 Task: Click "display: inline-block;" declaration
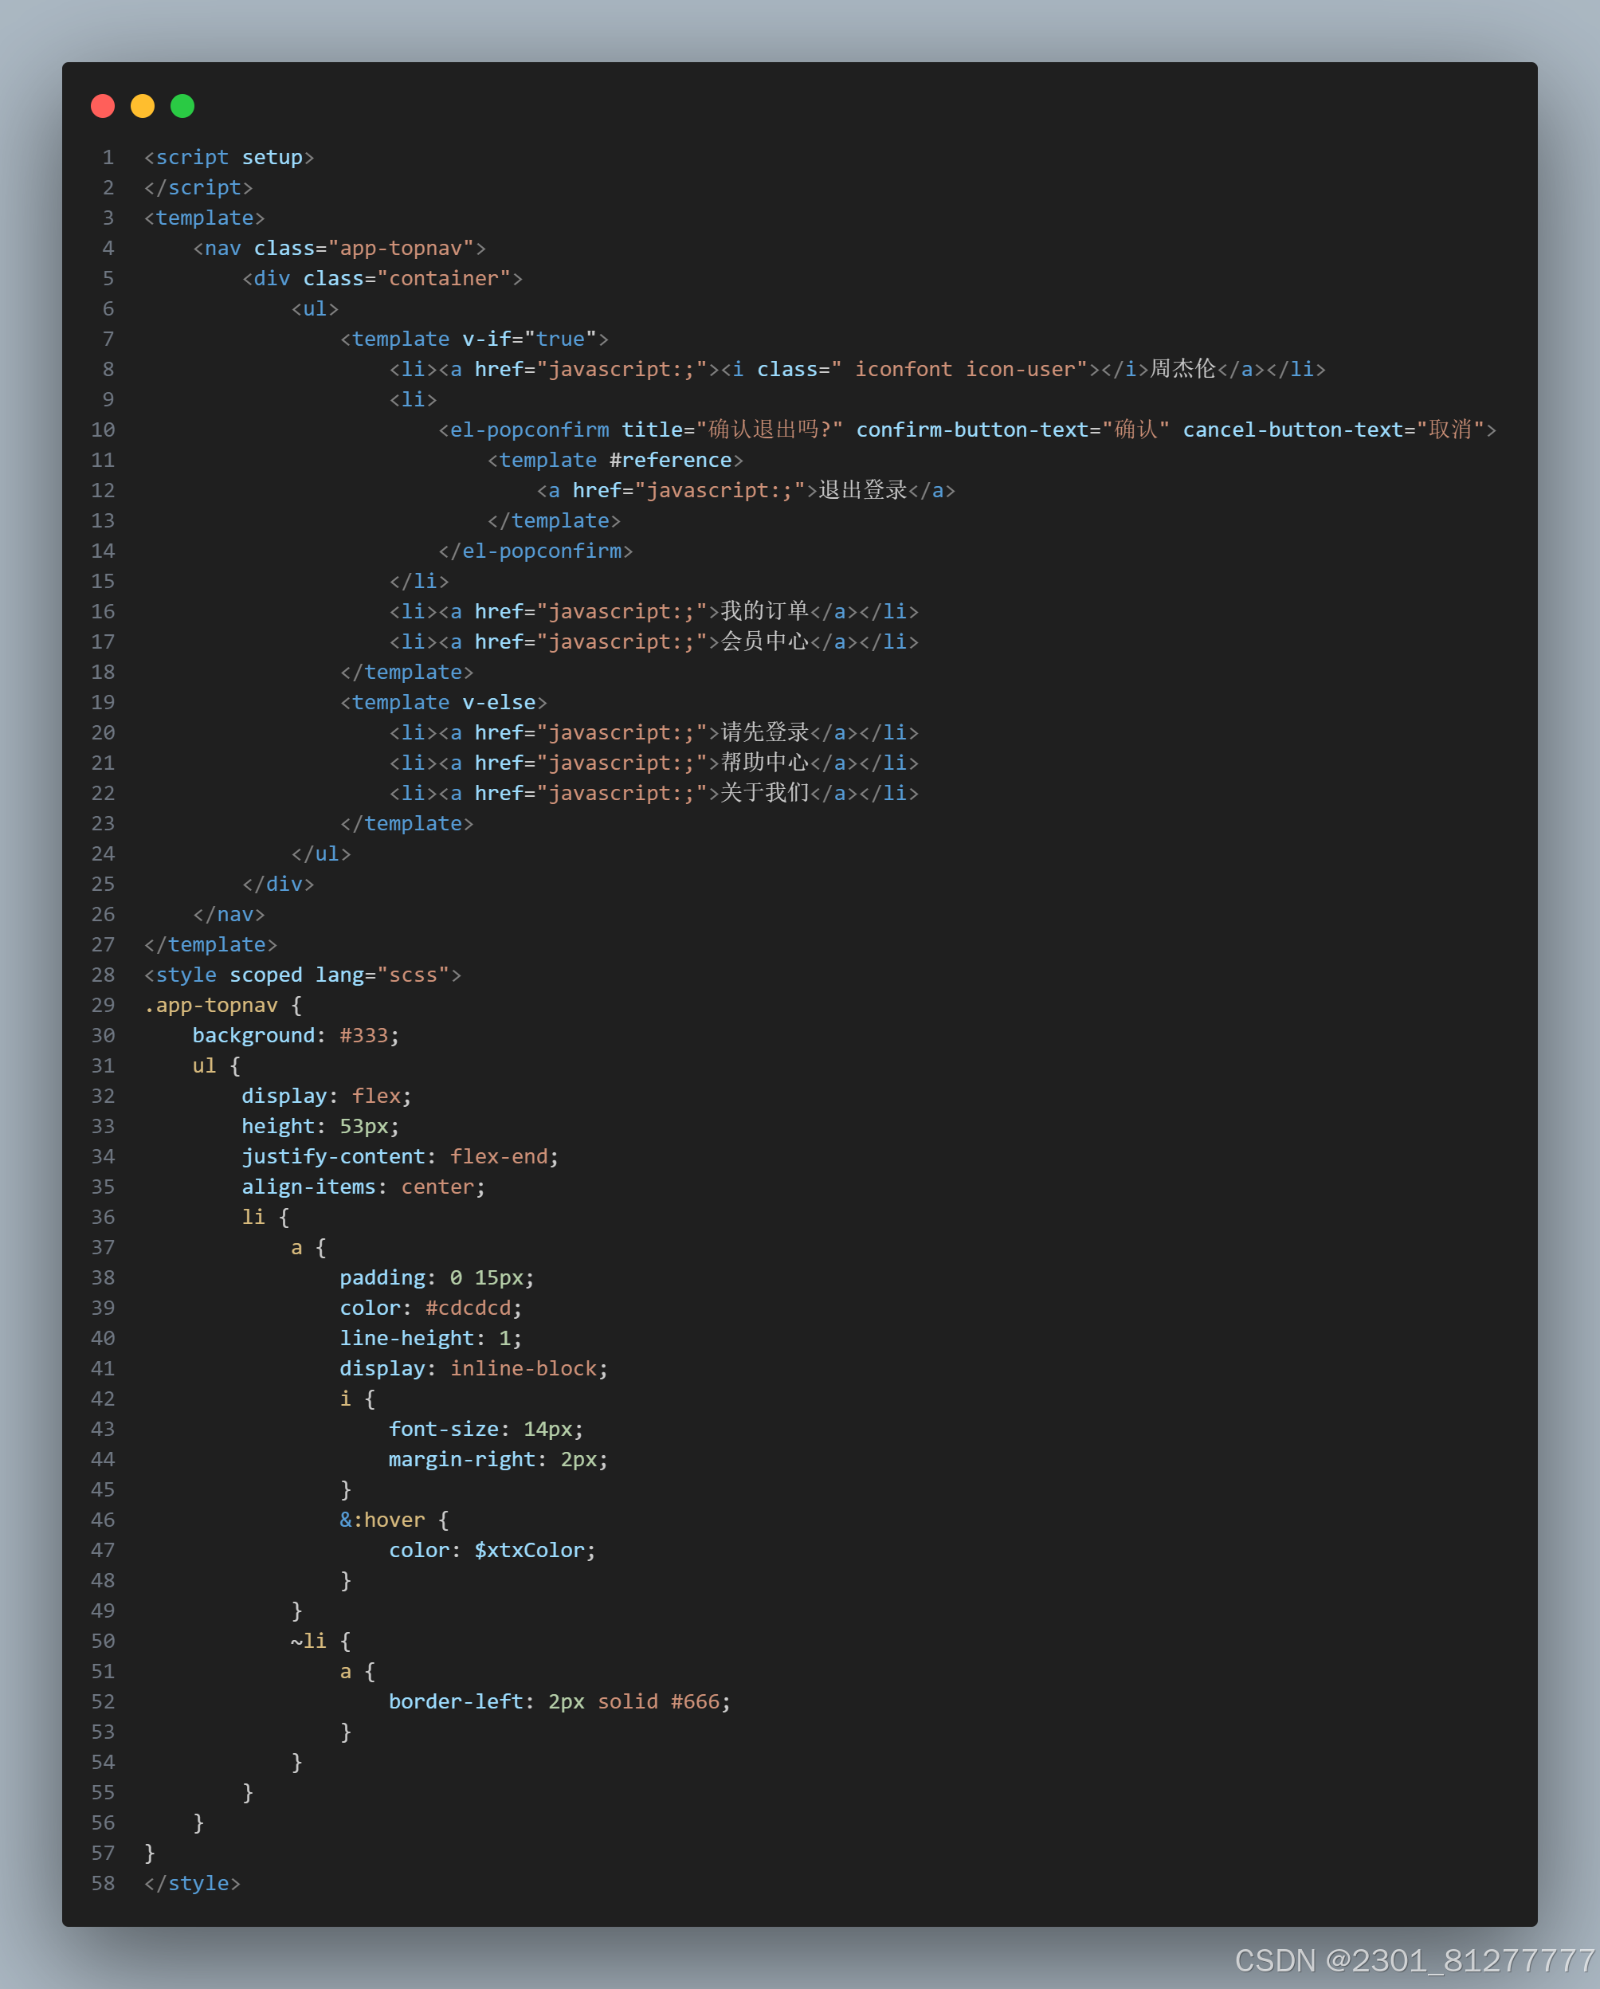[x=474, y=1369]
